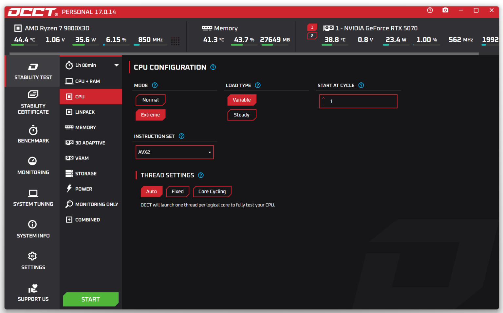Open the help icon next to START AT CYCLE
Viewport: 503px width, 313px height.
click(x=361, y=85)
